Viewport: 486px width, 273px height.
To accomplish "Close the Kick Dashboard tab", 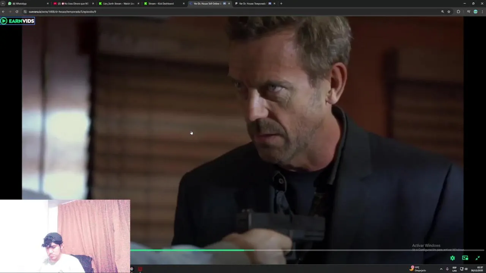I will click(184, 3).
